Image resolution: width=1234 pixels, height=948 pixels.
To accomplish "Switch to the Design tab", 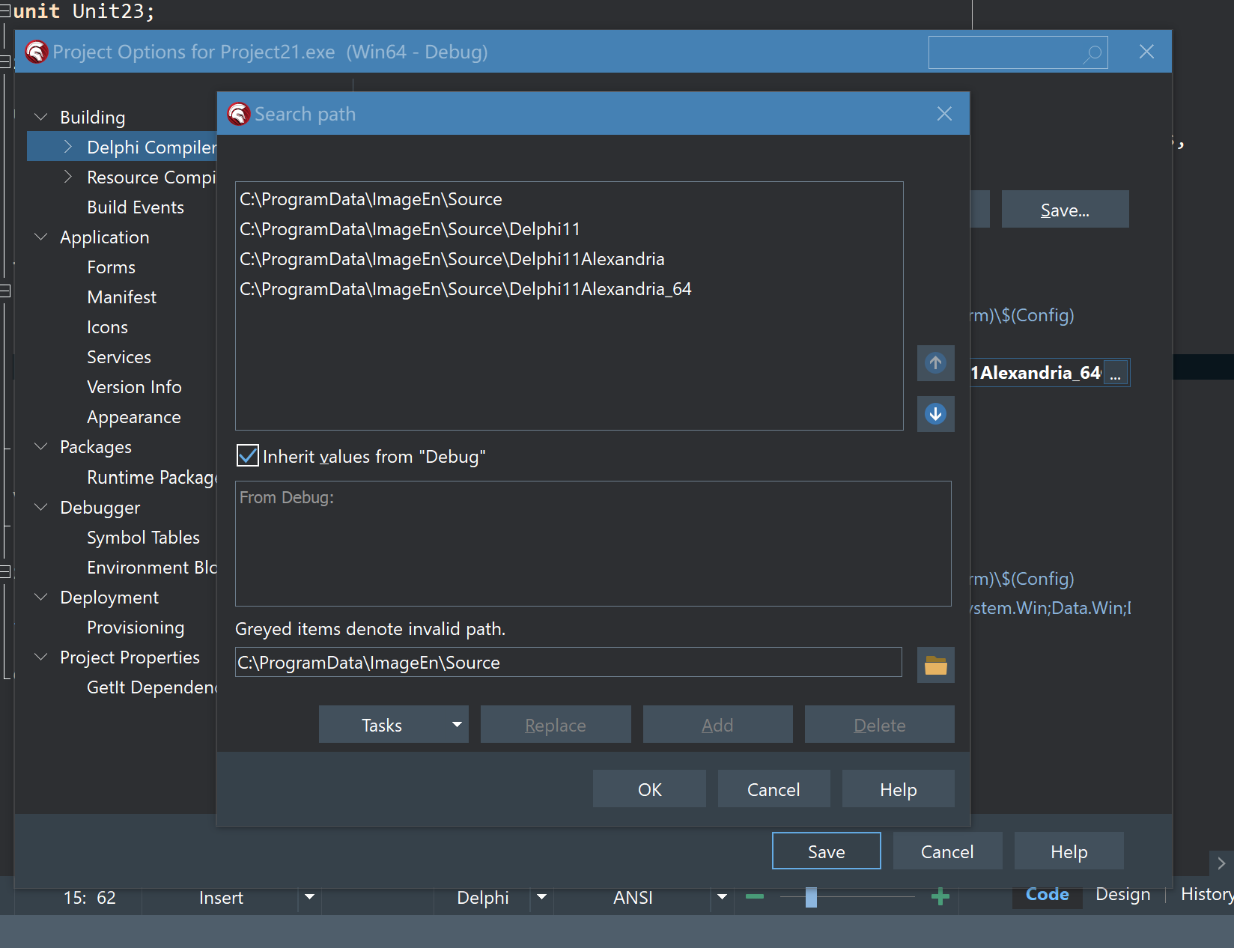I will (x=1122, y=894).
